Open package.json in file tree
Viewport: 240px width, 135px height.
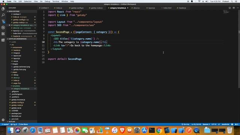pyautogui.click(x=16, y=113)
